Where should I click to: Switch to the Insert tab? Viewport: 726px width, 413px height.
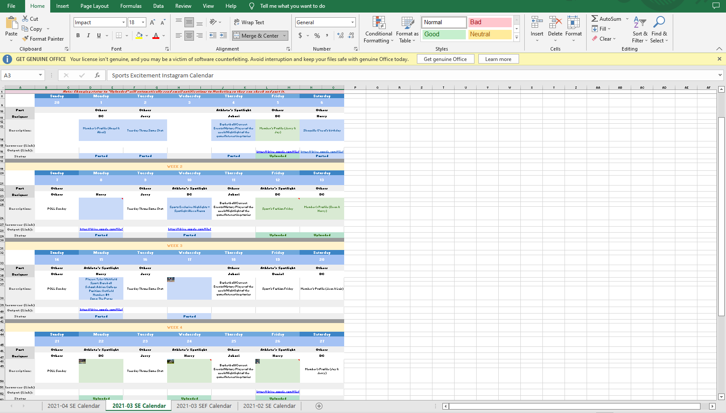[62, 6]
